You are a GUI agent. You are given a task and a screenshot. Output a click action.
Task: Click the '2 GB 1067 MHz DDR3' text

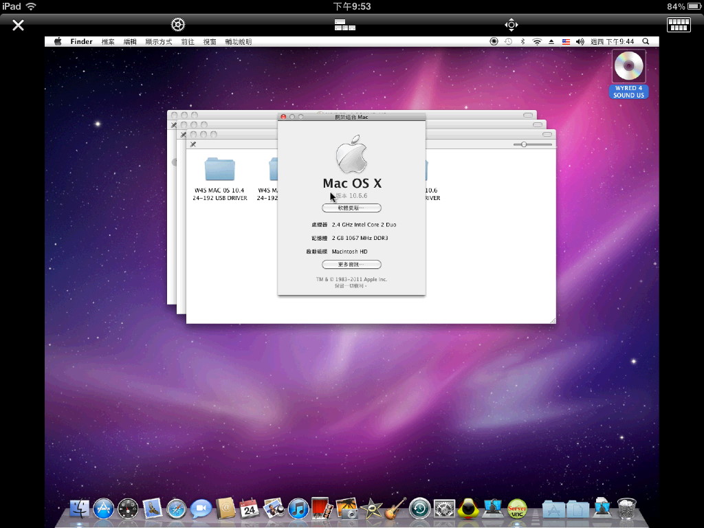pyautogui.click(x=360, y=238)
